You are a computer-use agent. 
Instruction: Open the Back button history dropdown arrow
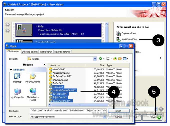104,59
